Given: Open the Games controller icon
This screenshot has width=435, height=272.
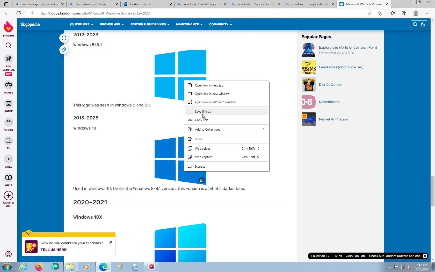Looking at the screenshot, I should (x=9, y=85).
